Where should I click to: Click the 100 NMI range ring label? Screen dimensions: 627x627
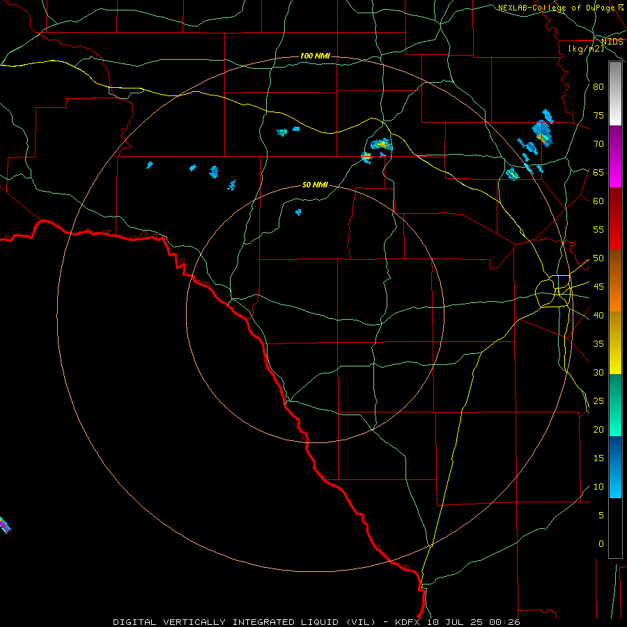click(315, 56)
